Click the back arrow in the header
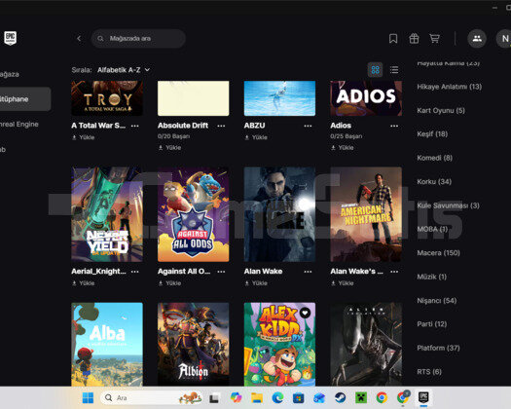511x409 pixels. pos(79,39)
